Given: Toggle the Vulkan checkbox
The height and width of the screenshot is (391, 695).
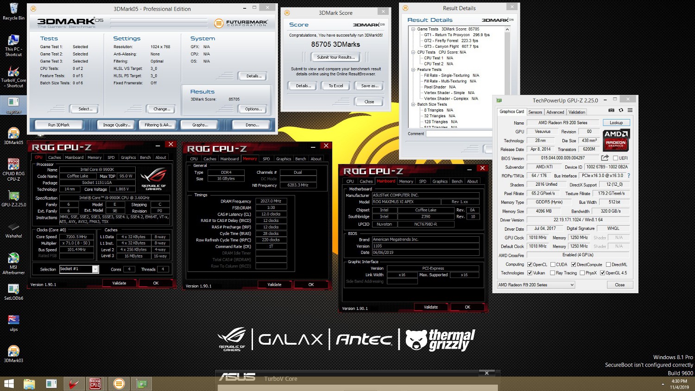Looking at the screenshot, I should click(x=530, y=273).
